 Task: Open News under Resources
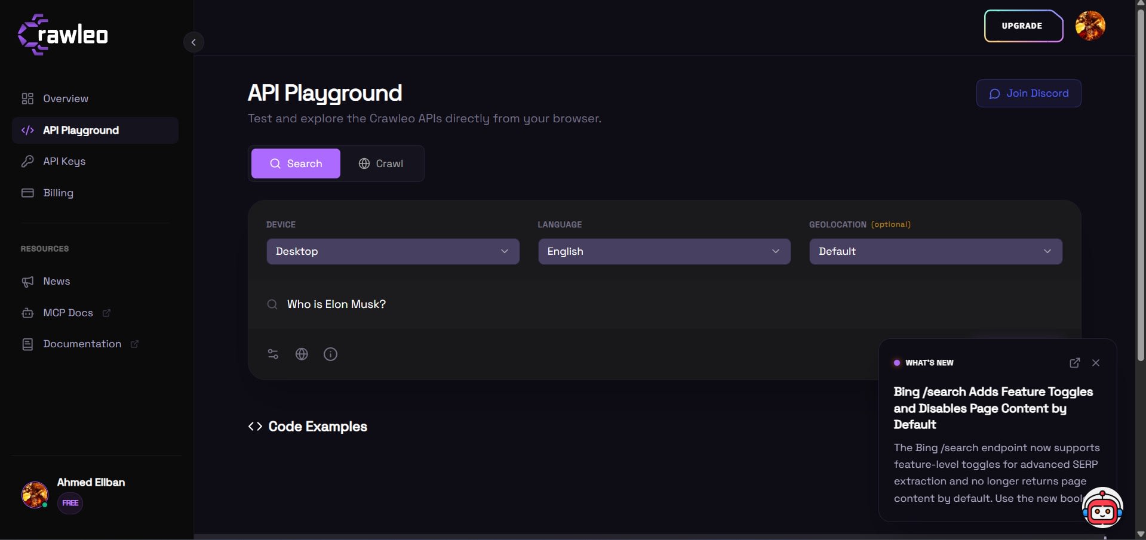(x=95, y=281)
